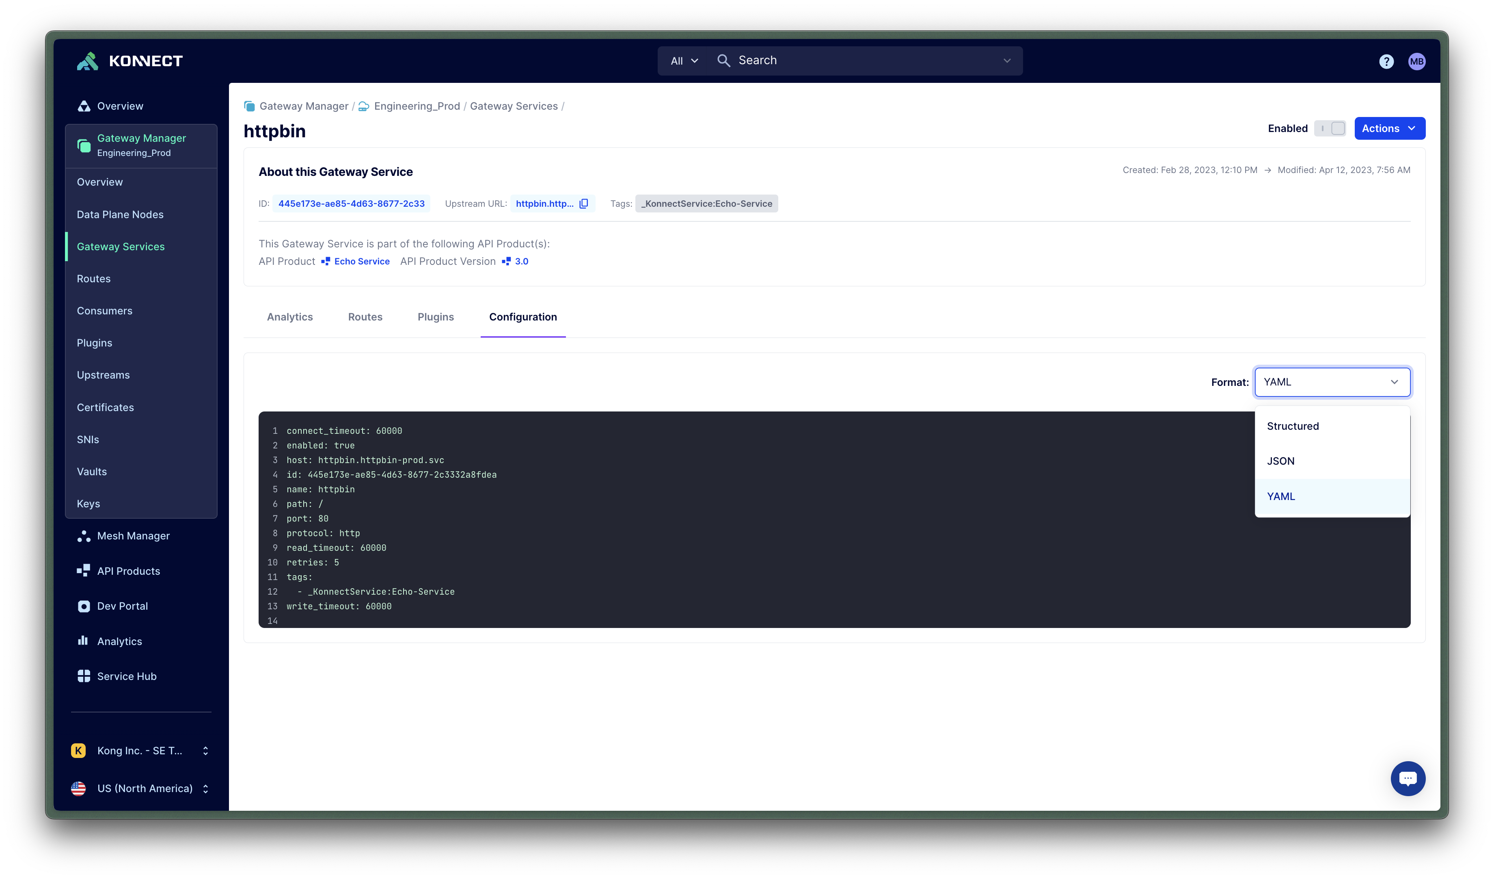Open the chat support bubble
Viewport: 1494px width, 879px height.
click(1408, 778)
